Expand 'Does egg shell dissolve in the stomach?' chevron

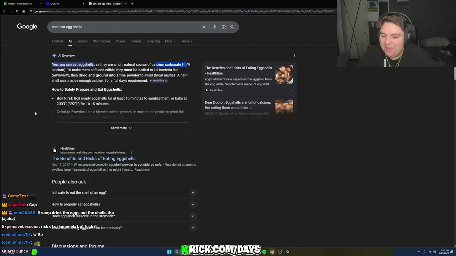(x=193, y=216)
